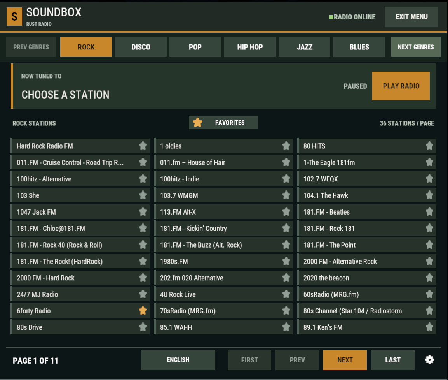Star the 1 oldies station
448x380 pixels.
[x=286, y=146]
